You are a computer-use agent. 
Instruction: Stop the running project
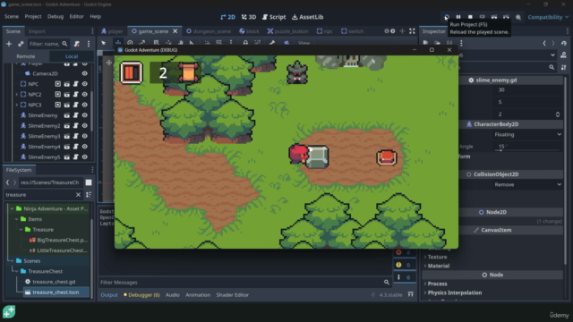pyautogui.click(x=470, y=17)
